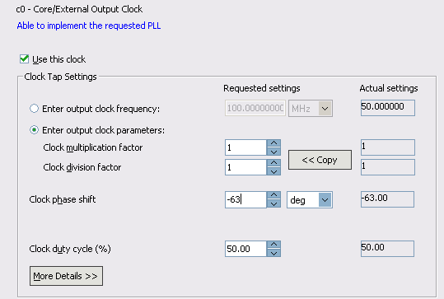The height and width of the screenshot is (299, 444).
Task: Expand More Details >> section
Action: [66, 276]
